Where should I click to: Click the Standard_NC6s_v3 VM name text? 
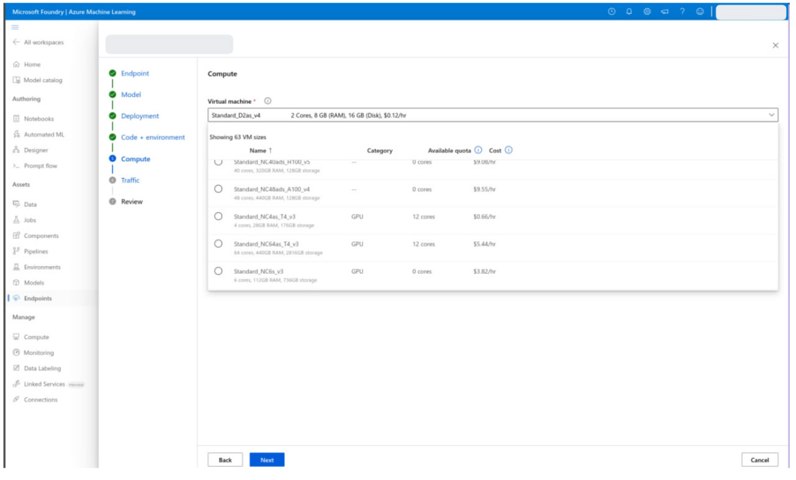(259, 272)
